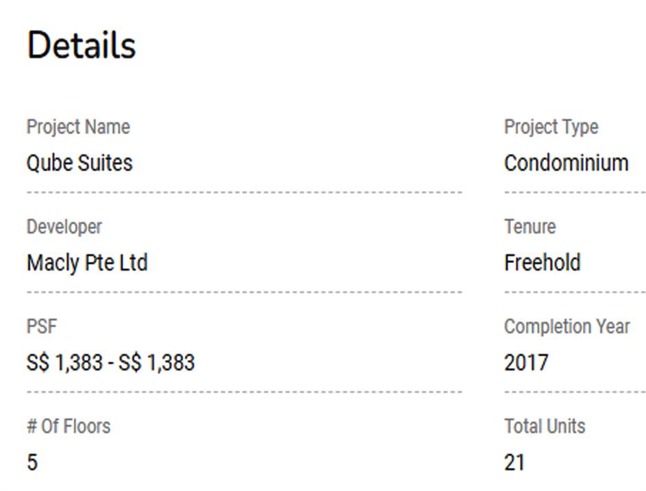This screenshot has height=491, width=646.
Task: Select the total units value 21
Action: coord(514,463)
